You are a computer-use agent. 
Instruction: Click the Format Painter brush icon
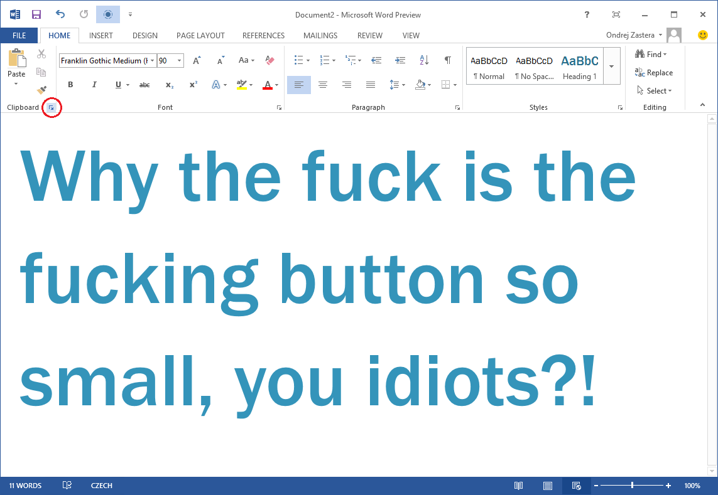(x=41, y=90)
